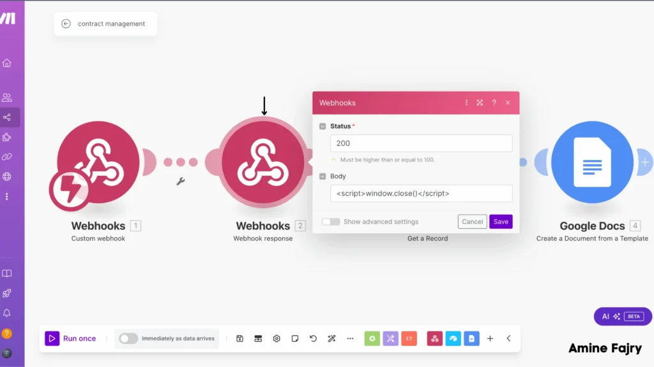Open the Team people icon in sidebar

coord(6,97)
